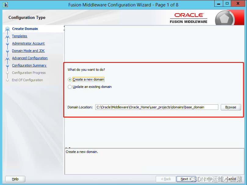Click the Configuration Type heading

point(27,17)
